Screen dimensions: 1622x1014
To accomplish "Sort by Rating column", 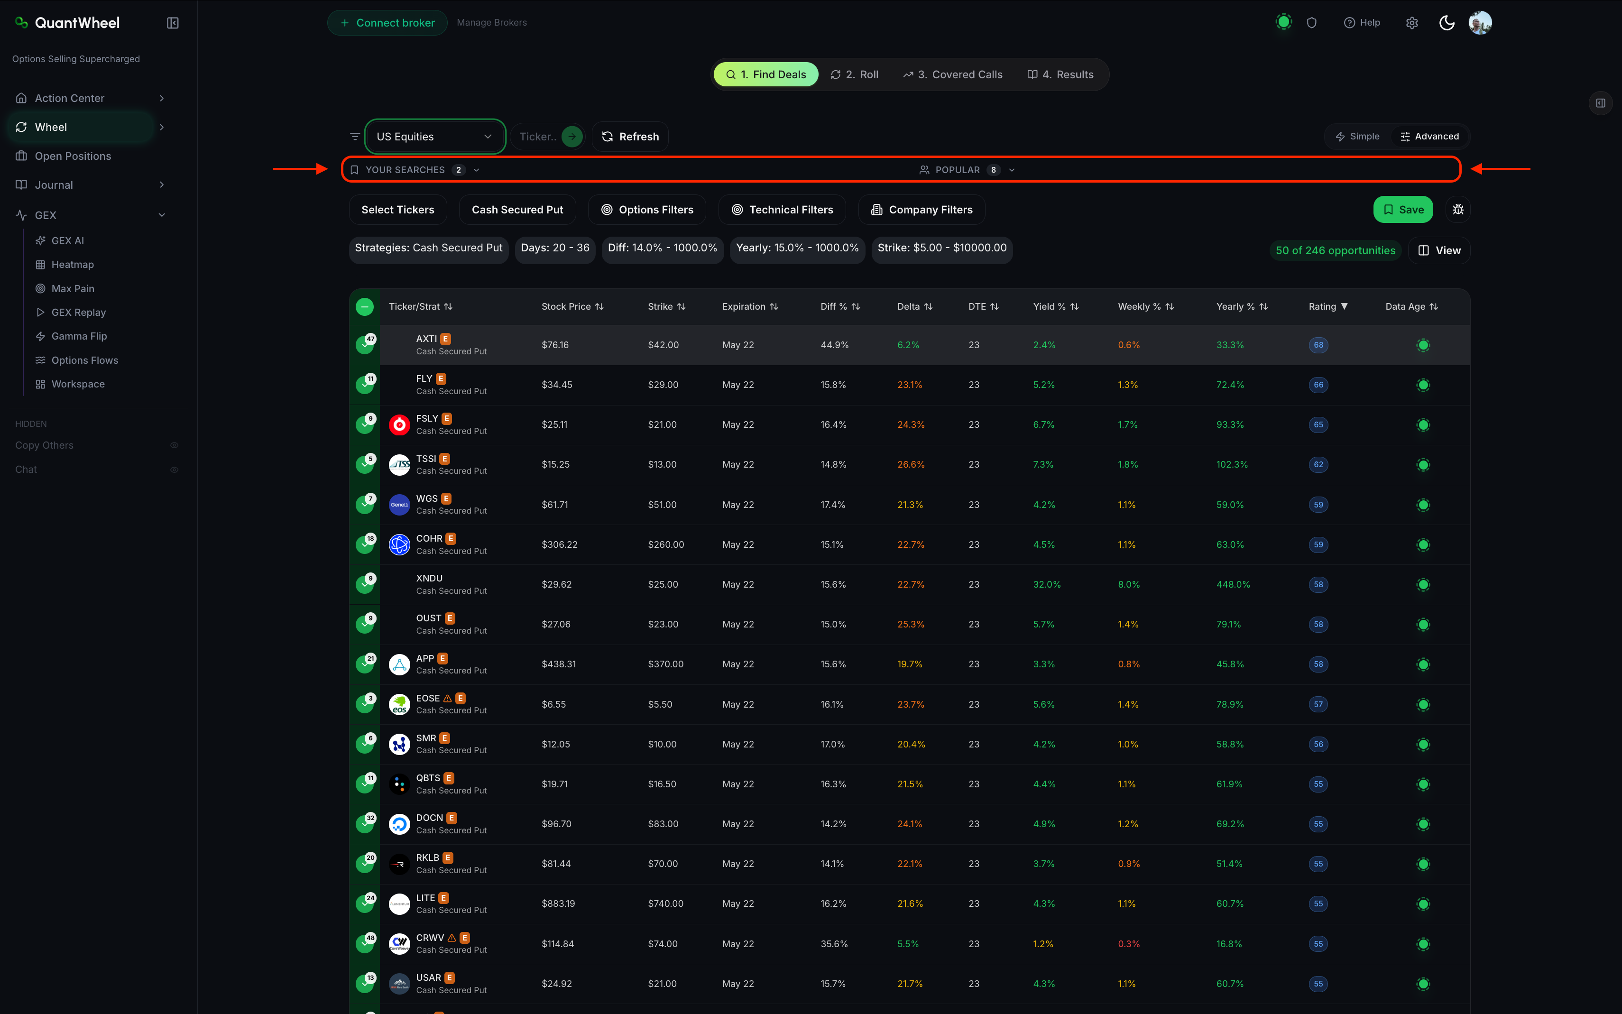I will coord(1327,307).
